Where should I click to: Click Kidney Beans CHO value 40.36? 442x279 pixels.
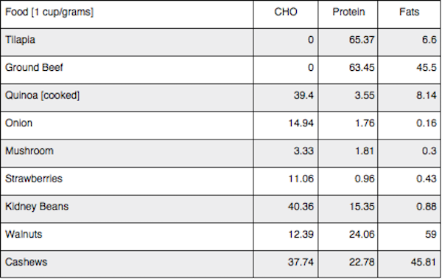(301, 207)
